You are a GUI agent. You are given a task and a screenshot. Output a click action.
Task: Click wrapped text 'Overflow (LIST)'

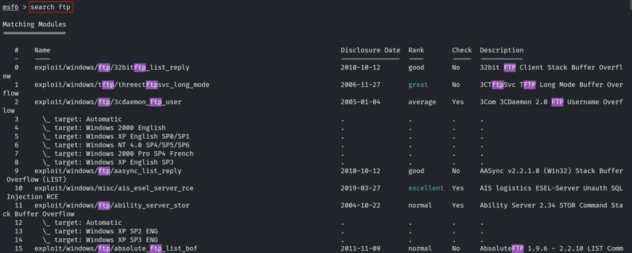click(36, 180)
